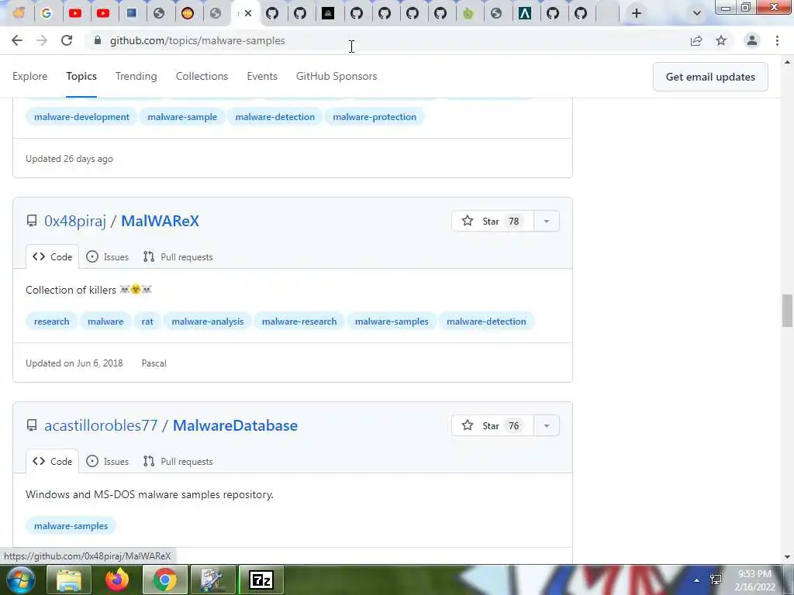Open the acastillorobles77 profile link

click(101, 425)
